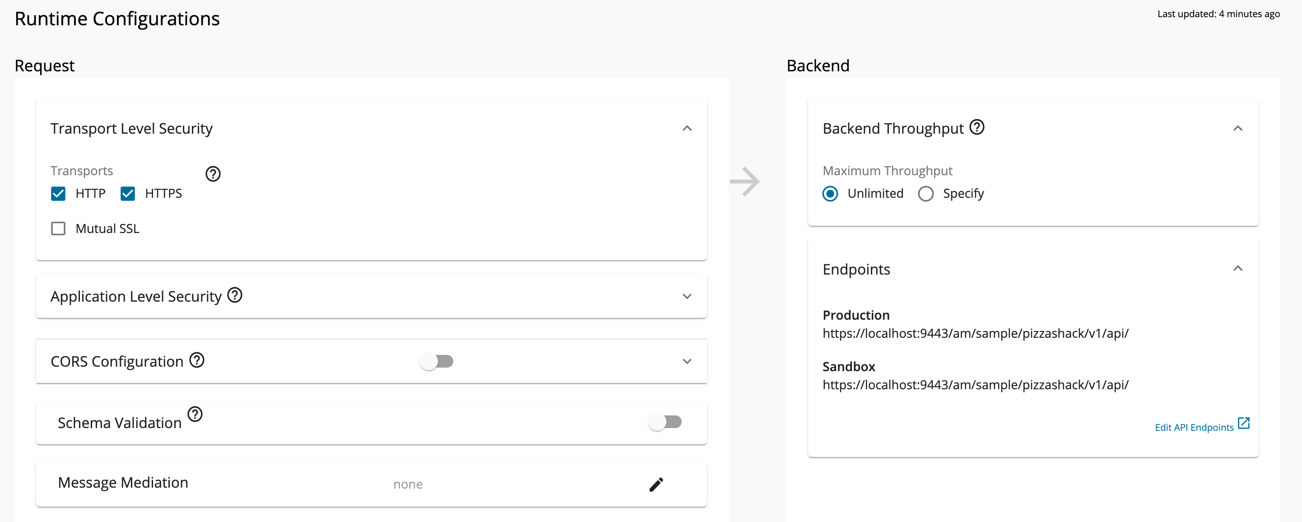Click the Runtime Configurations heading
Viewport: 1302px width, 522px height.
pyautogui.click(x=117, y=19)
